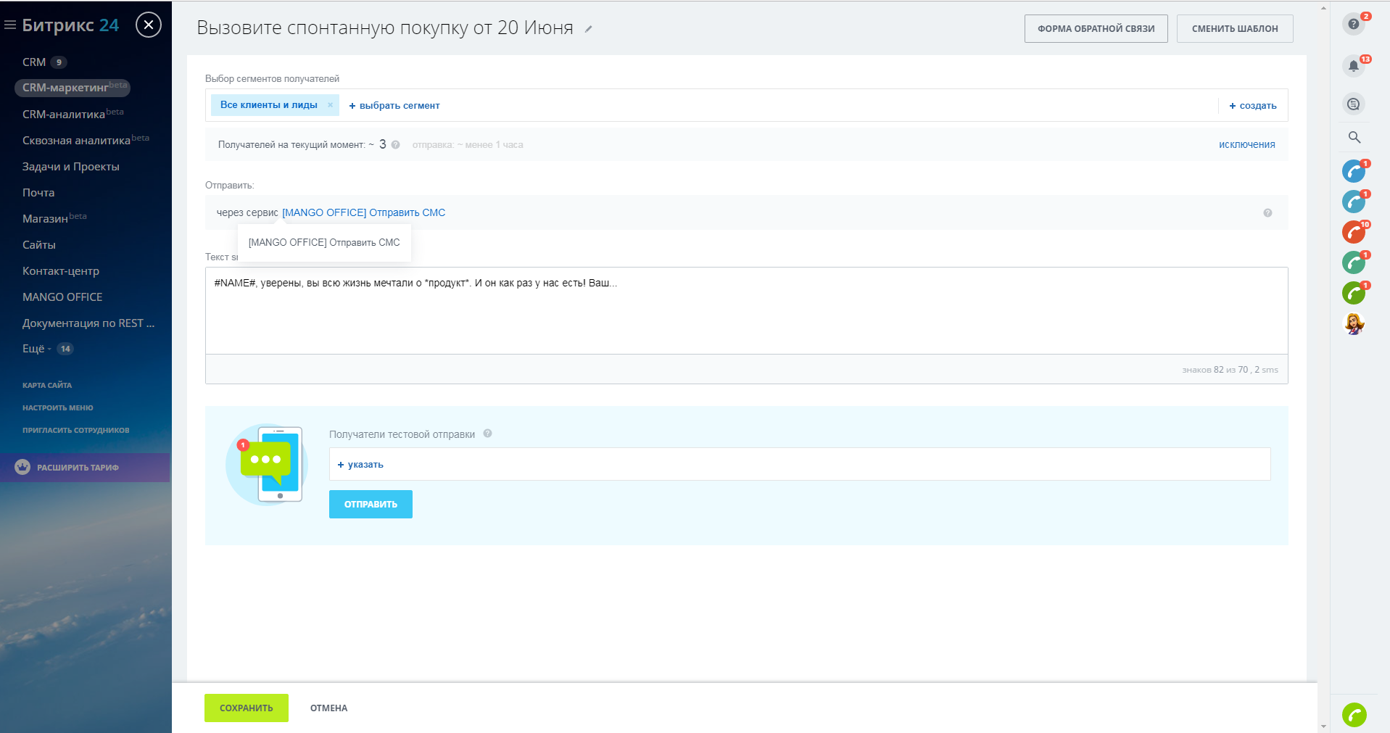The height and width of the screenshot is (733, 1390).
Task: Toggle the hamburger menu beside the Битрикс 24 logo
Action: click(x=10, y=25)
